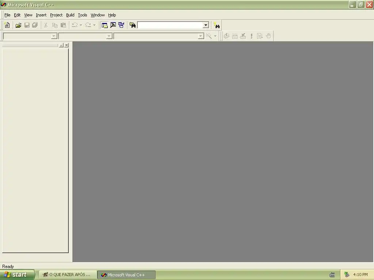
Task: Click the system tray network icon
Action: (347, 275)
